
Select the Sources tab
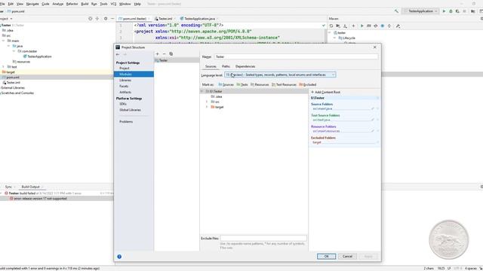(211, 66)
